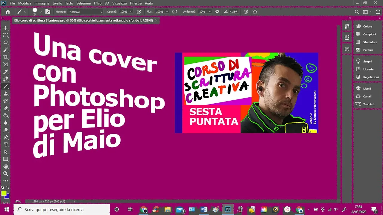The image size is (383, 215).
Task: Toggle pressure control for brush size
Action: point(246,12)
